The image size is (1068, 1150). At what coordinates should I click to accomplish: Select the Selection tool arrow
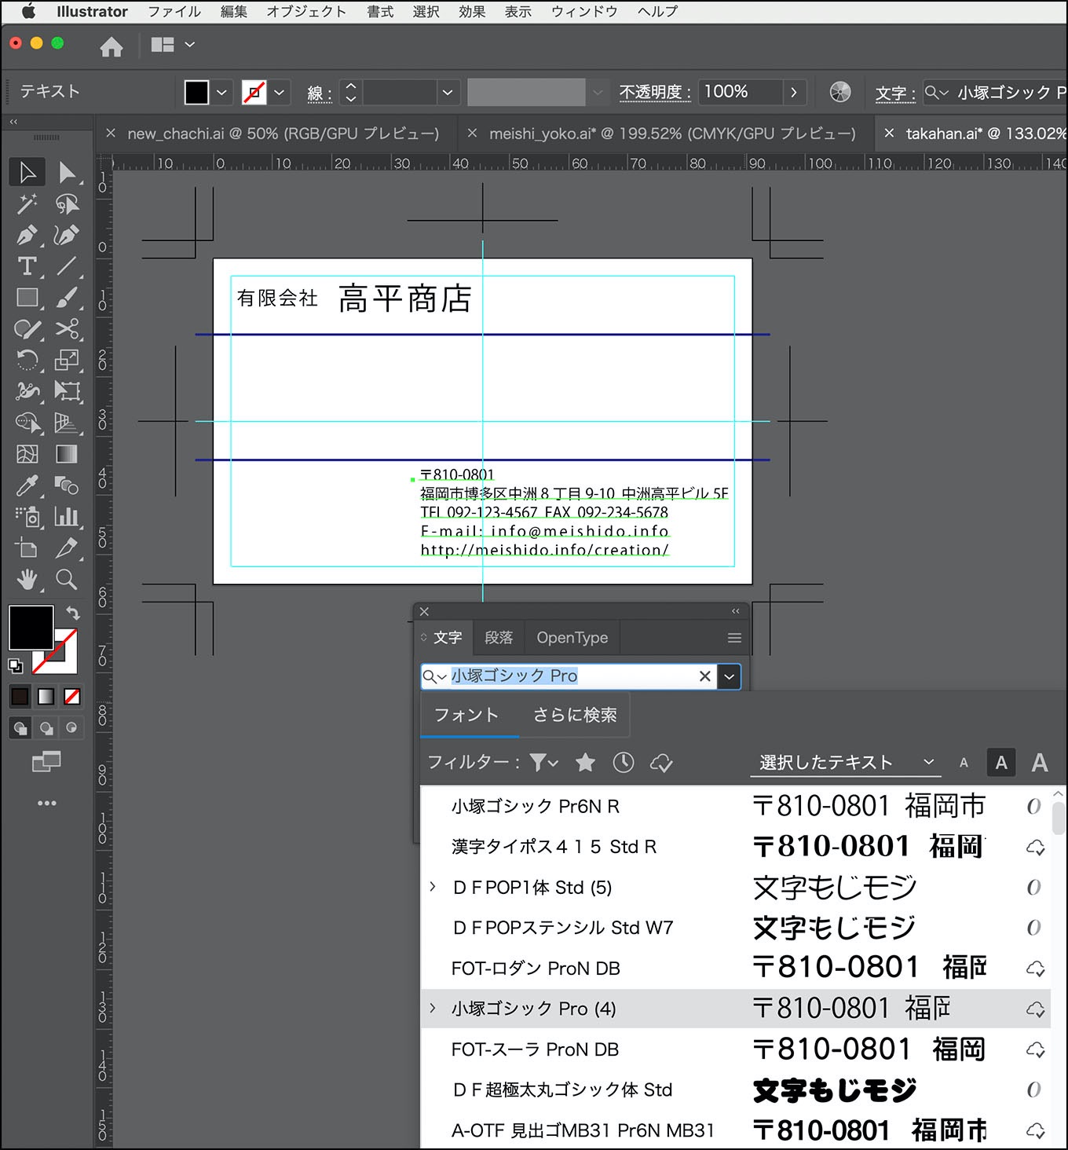27,172
